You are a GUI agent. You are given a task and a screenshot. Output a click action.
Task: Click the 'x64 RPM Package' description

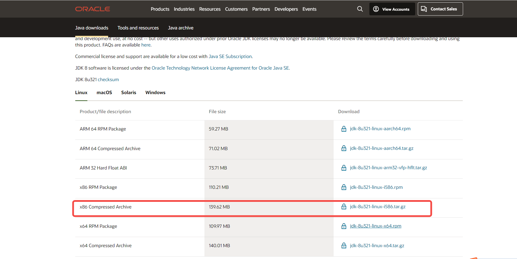[98, 226]
